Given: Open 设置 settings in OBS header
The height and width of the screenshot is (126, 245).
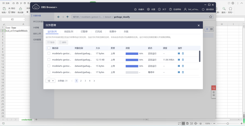Looking at the screenshot, I should click(151, 9).
